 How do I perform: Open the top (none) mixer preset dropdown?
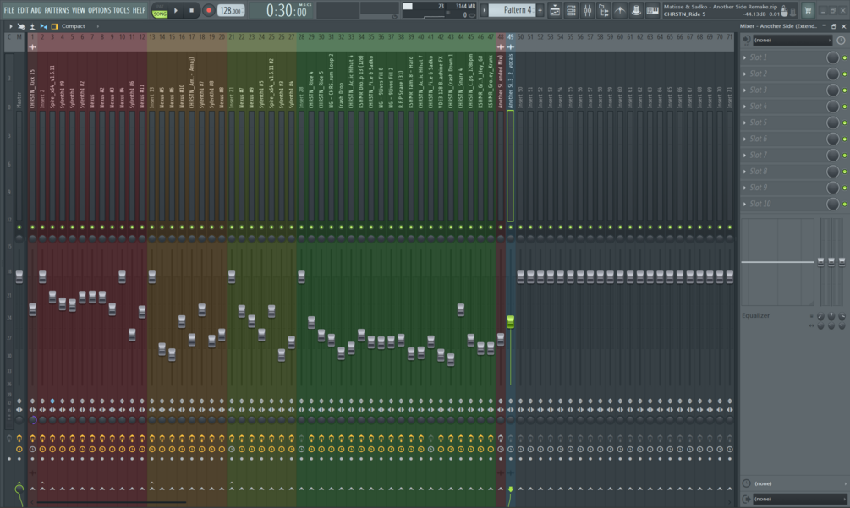(792, 40)
